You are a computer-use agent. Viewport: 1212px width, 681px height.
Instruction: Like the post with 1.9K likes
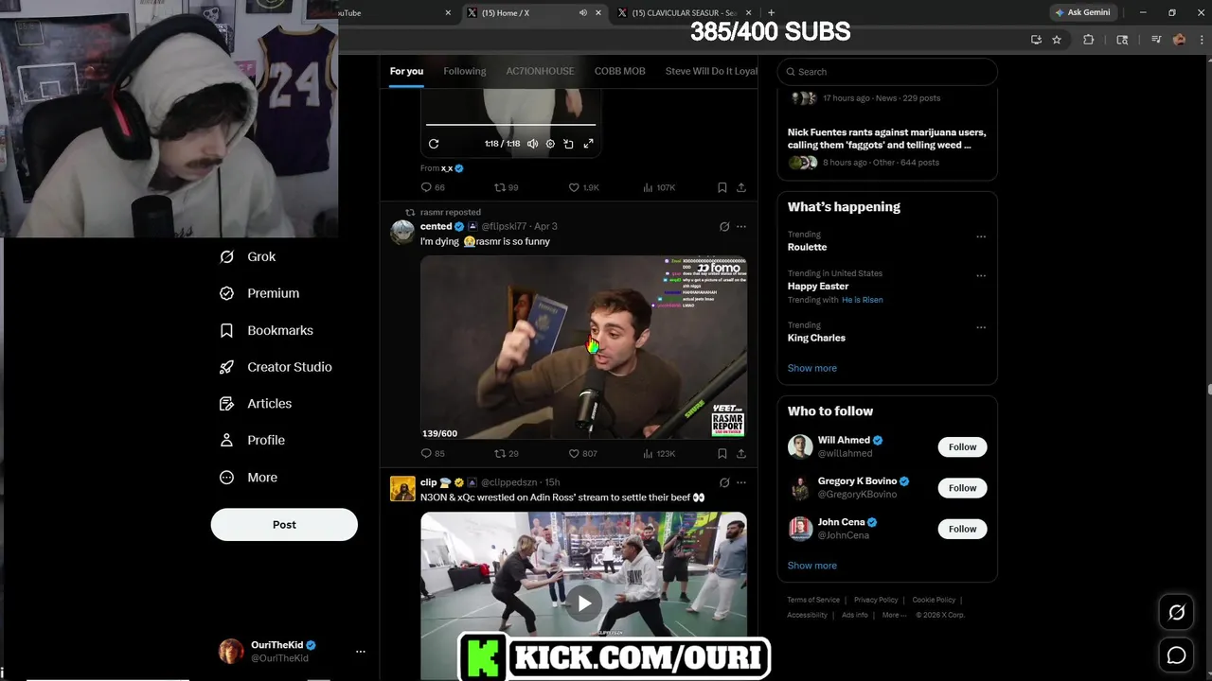tap(583, 187)
